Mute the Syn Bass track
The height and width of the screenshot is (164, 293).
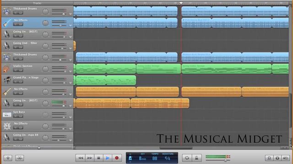coord(16,116)
